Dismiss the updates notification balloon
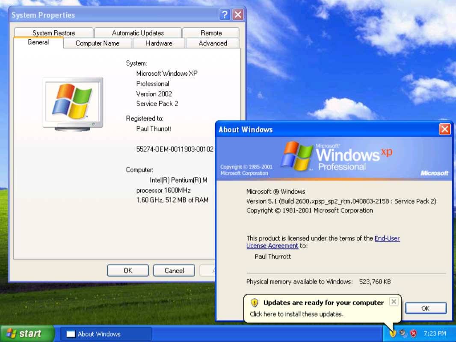The height and width of the screenshot is (342, 456). coord(394,302)
